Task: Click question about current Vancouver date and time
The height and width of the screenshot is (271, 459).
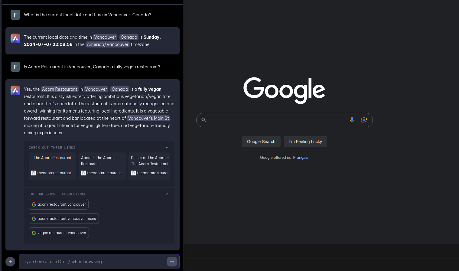Action: (87, 15)
